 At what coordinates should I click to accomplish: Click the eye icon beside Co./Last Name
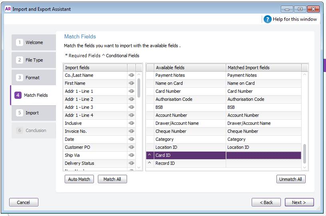[131, 75]
